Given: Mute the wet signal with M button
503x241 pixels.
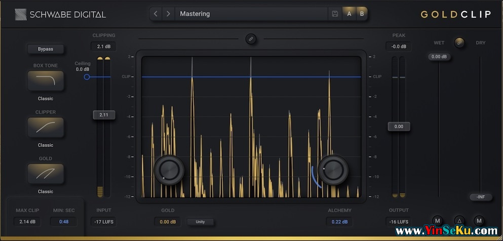Looking at the screenshot, I should point(438,221).
